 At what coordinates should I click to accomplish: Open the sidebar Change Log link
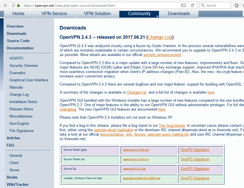click(x=19, y=95)
